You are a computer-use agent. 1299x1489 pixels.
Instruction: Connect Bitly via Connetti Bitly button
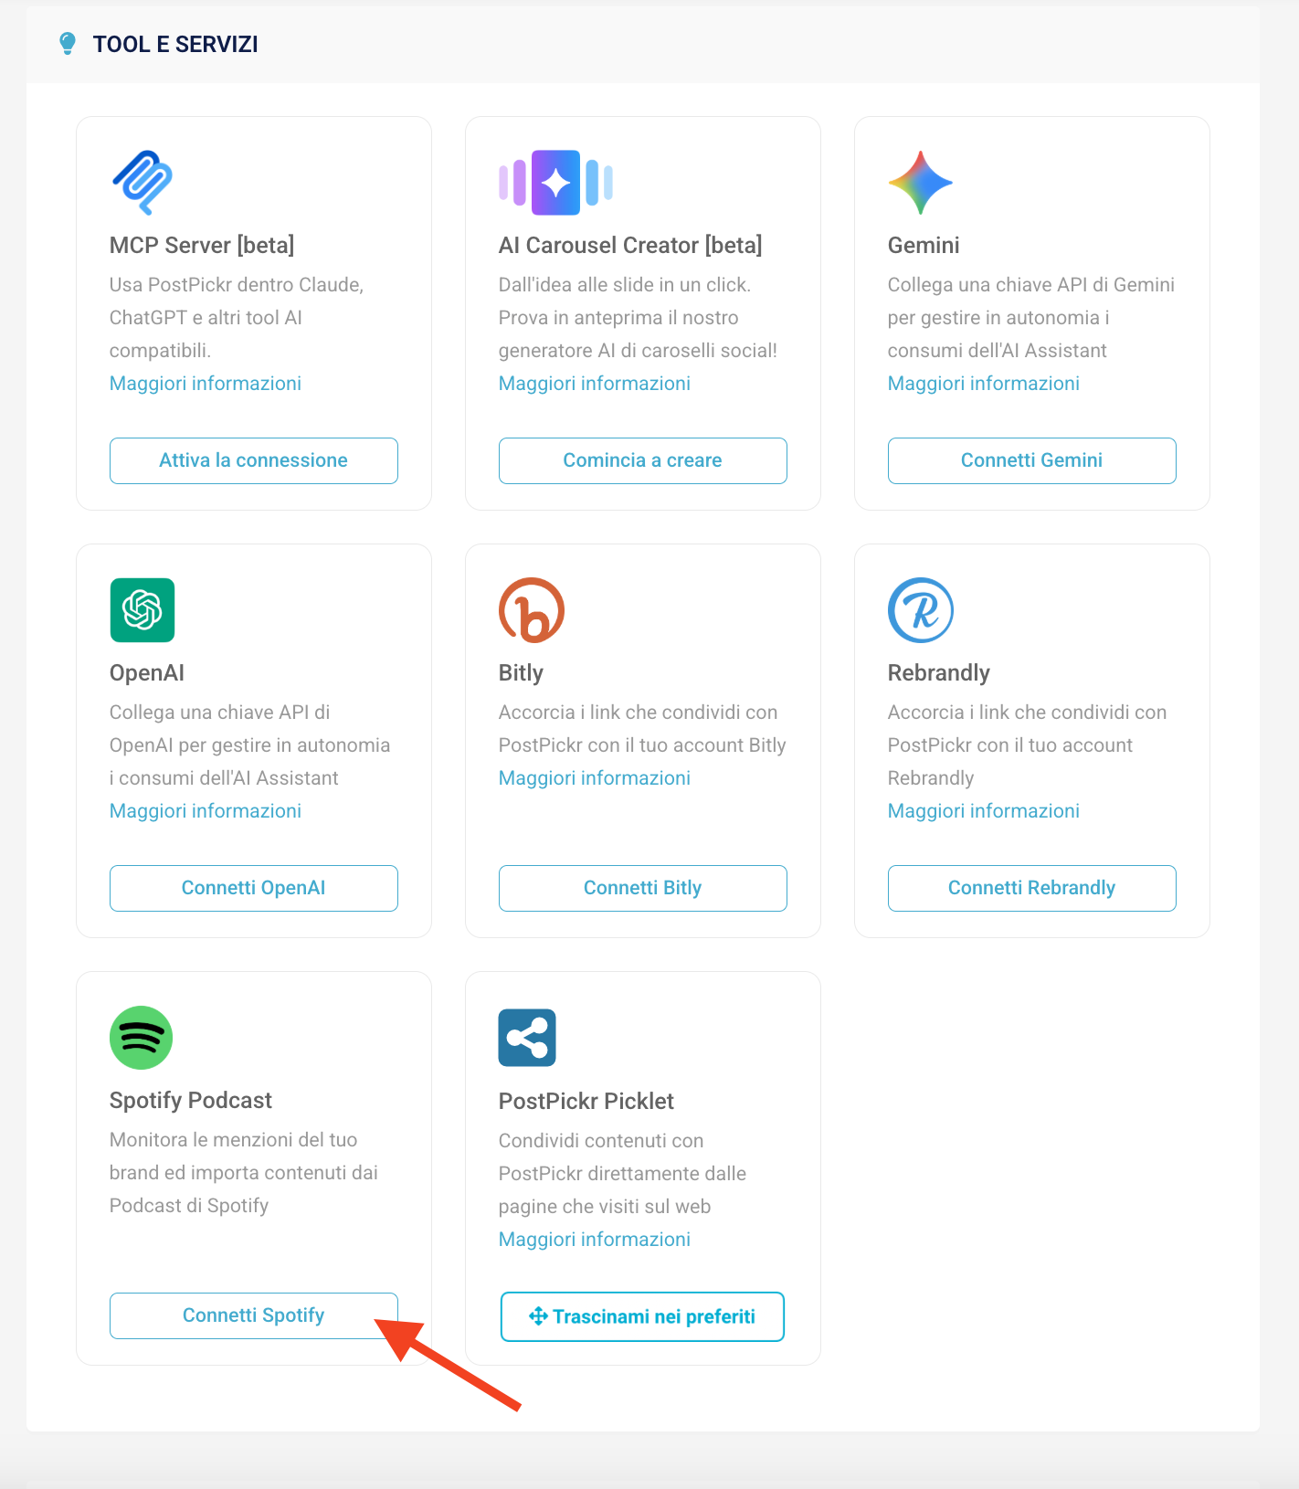643,888
